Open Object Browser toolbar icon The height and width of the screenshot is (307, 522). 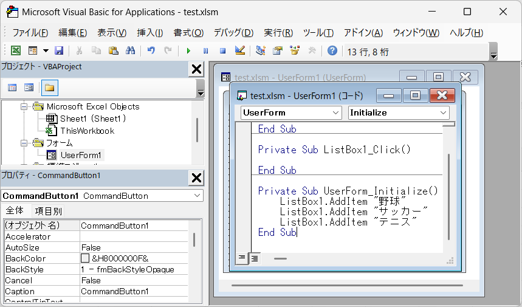click(x=295, y=50)
